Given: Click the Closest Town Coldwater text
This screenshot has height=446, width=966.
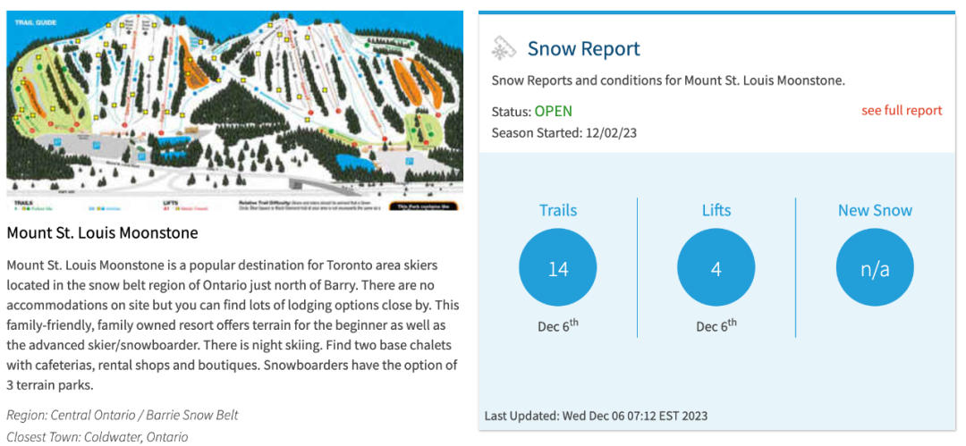Looking at the screenshot, I should click(97, 437).
